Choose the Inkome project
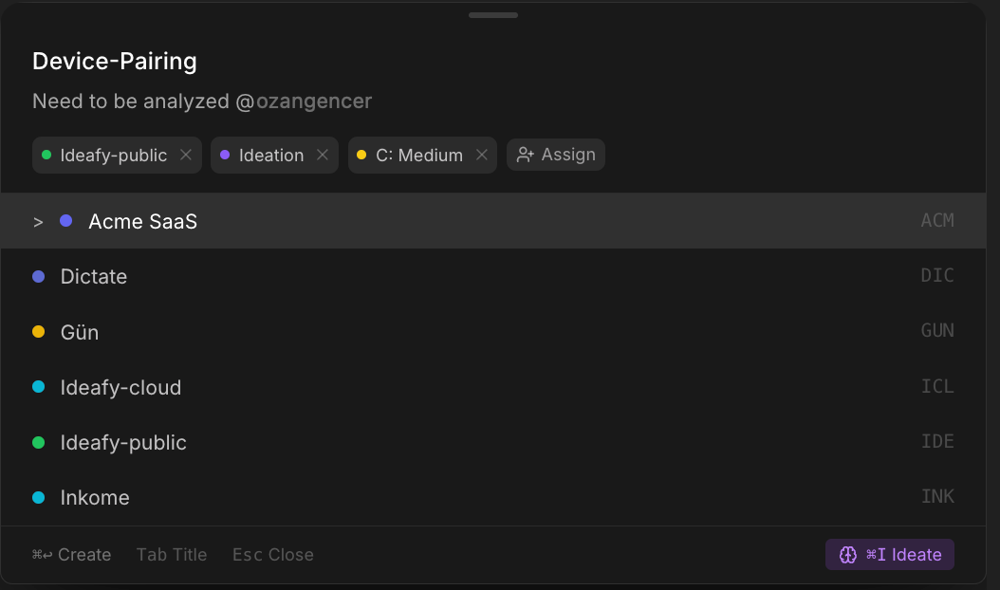 click(x=95, y=497)
